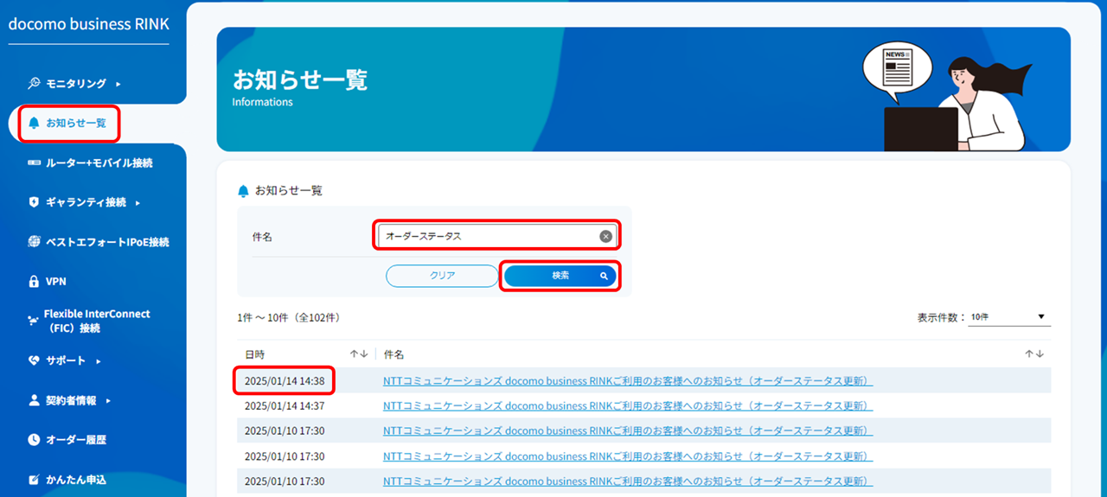Open ベストエフォートIPoE接続 menu item
Image resolution: width=1107 pixels, height=497 pixels.
click(107, 242)
